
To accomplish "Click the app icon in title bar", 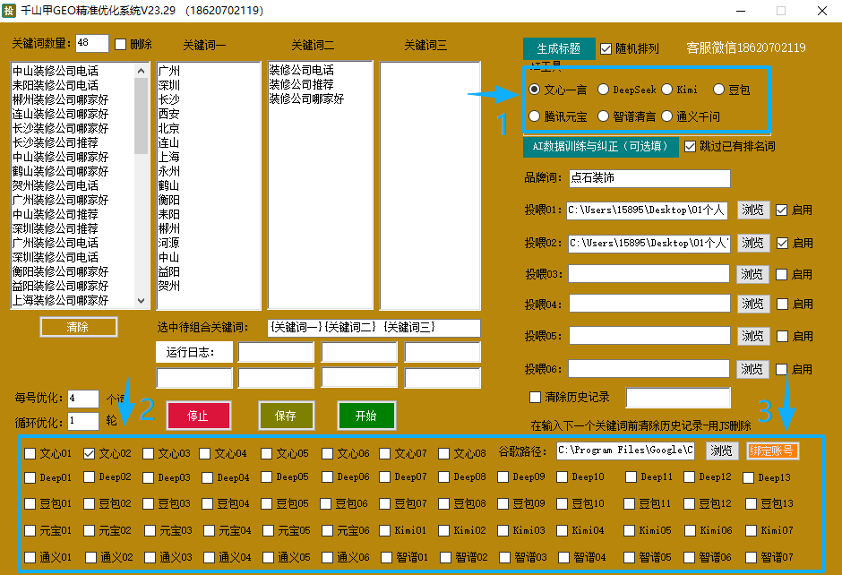I will coord(10,11).
